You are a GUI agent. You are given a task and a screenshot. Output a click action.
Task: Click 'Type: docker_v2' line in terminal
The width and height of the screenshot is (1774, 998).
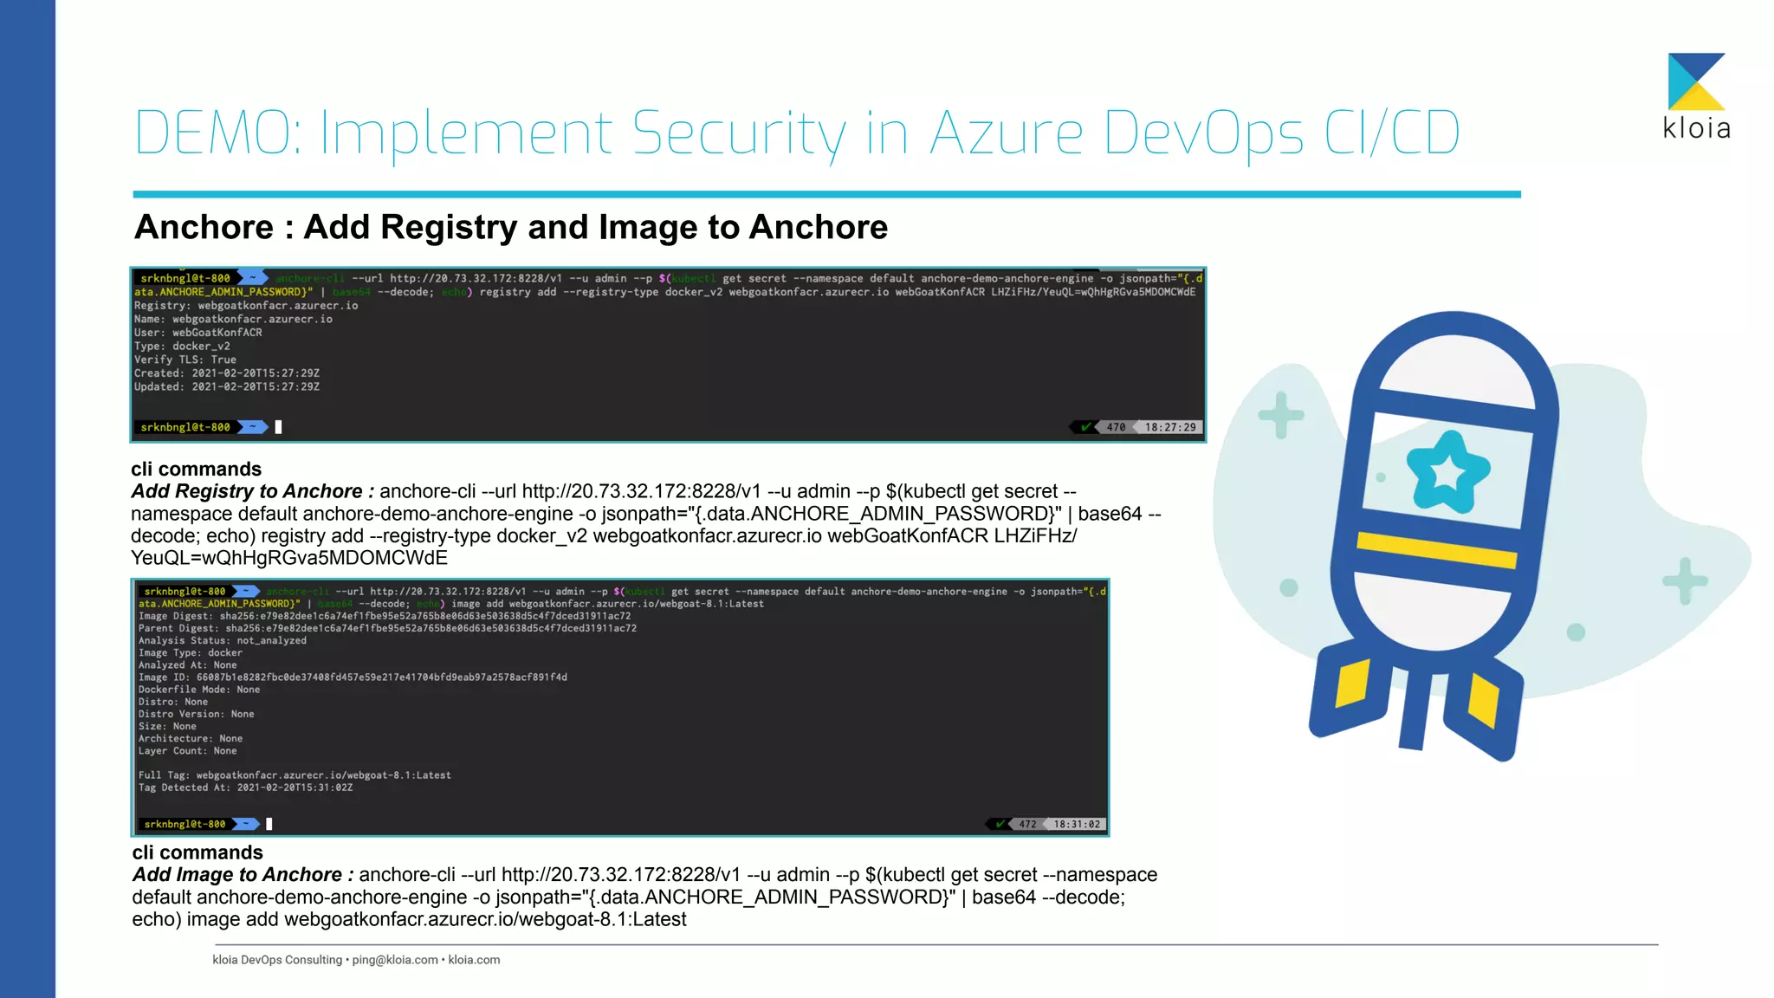(x=182, y=347)
